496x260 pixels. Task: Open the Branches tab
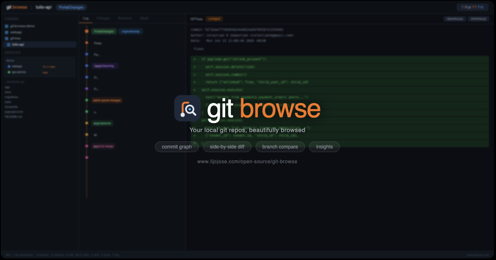tap(125, 18)
